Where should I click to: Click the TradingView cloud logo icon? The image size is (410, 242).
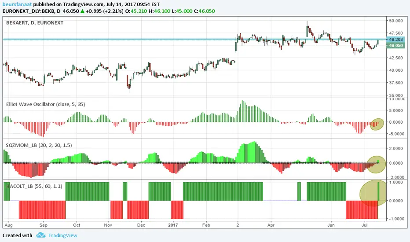coord(40,235)
